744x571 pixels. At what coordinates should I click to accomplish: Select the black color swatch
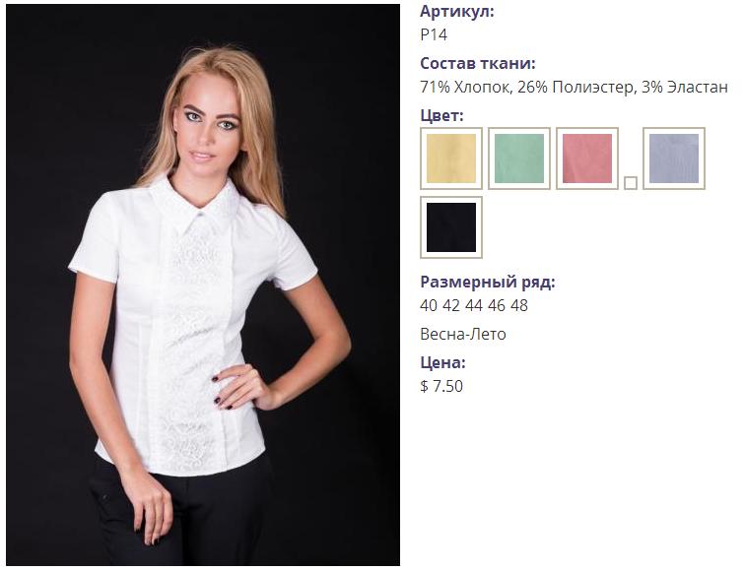pos(450,227)
